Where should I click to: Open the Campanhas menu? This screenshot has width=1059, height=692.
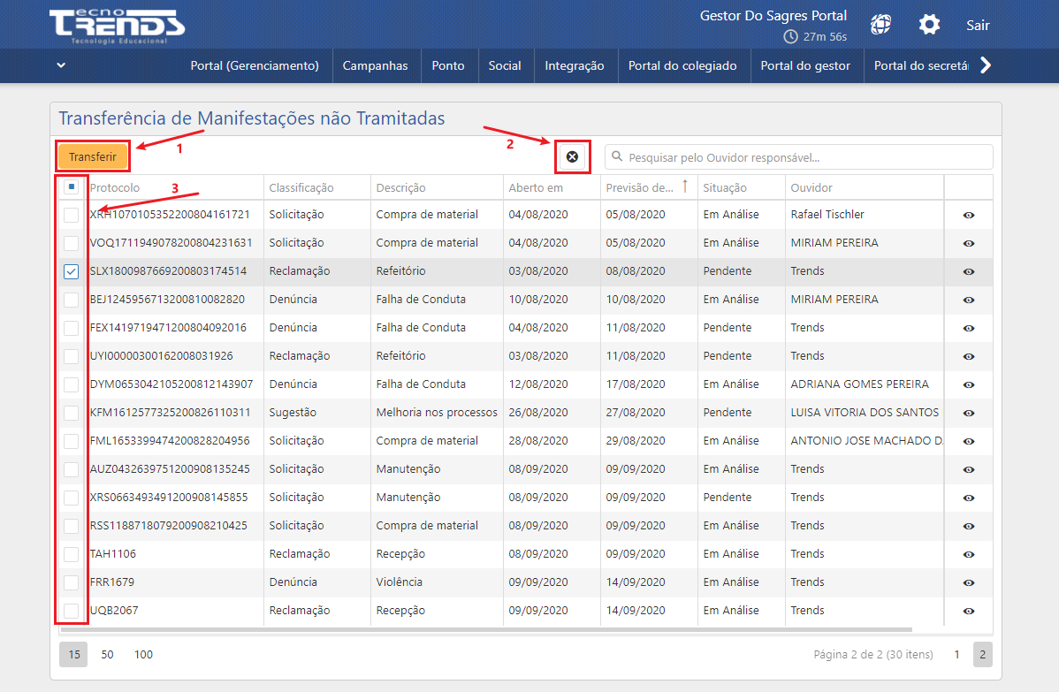pos(375,65)
